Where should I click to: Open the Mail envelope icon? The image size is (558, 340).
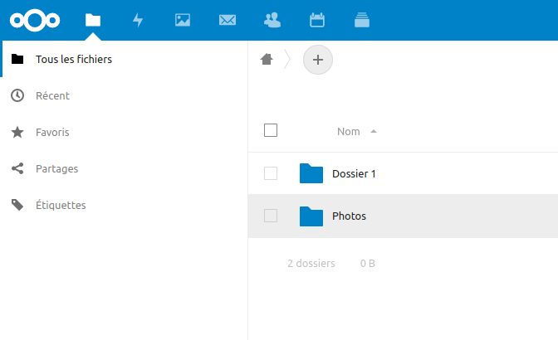click(228, 20)
